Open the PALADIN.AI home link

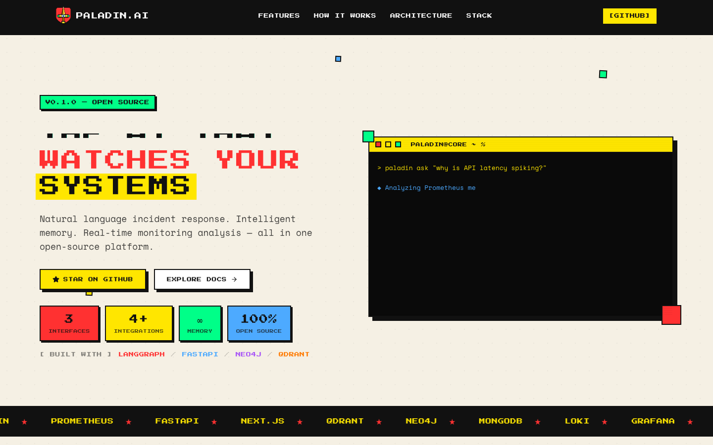click(102, 15)
